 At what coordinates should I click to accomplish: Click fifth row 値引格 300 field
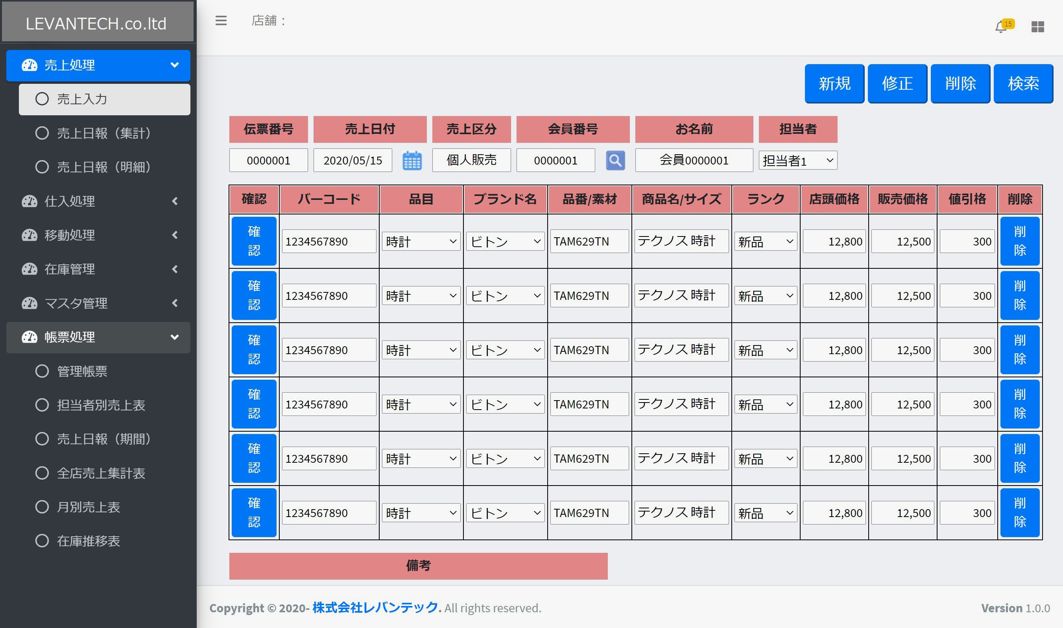(x=967, y=458)
